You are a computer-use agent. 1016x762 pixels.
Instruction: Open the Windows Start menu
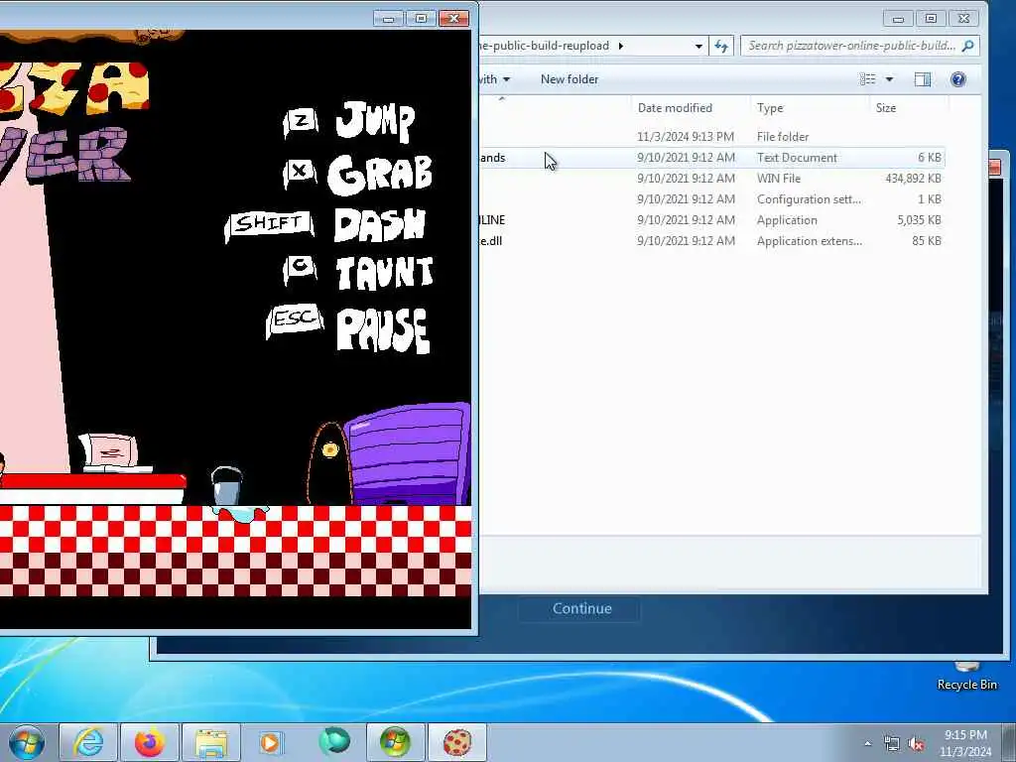click(x=26, y=742)
